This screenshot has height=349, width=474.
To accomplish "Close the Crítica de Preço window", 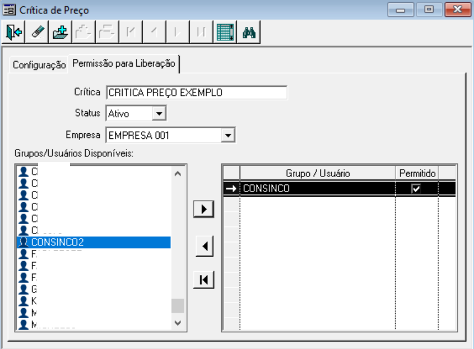I will pos(457,10).
